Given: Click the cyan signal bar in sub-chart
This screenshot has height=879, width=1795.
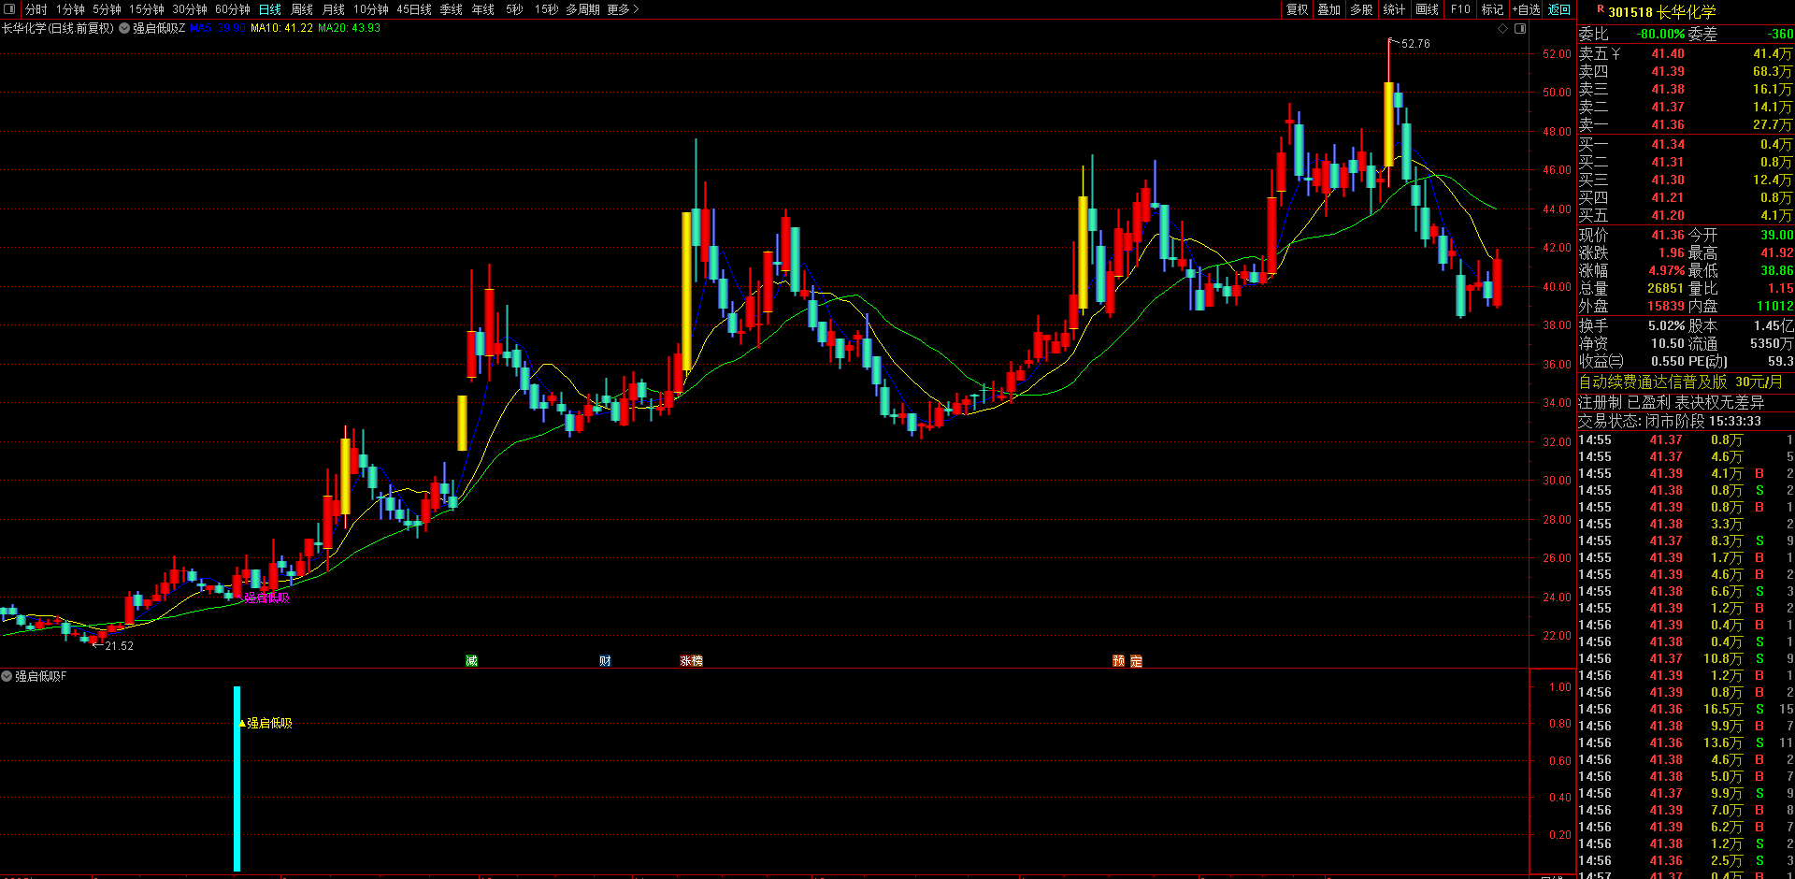Looking at the screenshot, I should click(237, 778).
